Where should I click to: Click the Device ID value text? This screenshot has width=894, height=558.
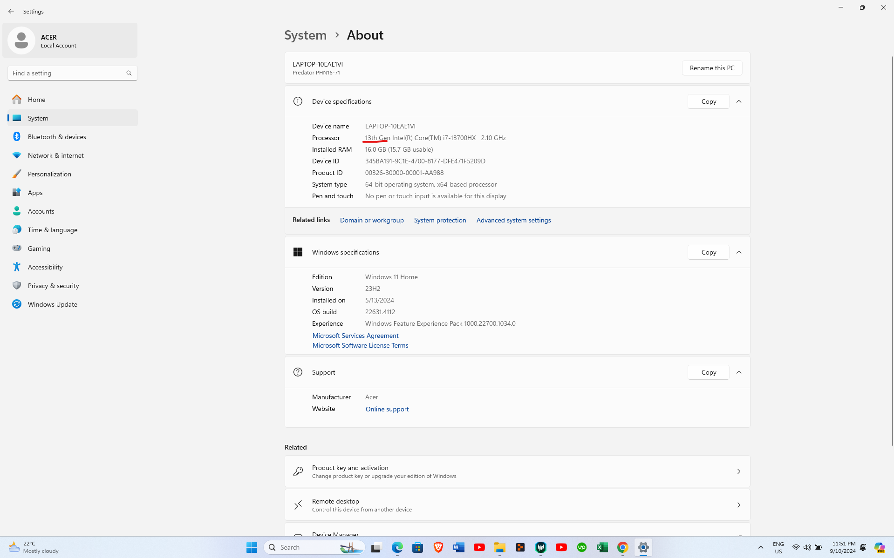[425, 161]
